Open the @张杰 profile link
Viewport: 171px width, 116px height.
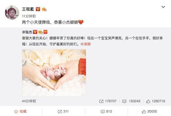27,32
